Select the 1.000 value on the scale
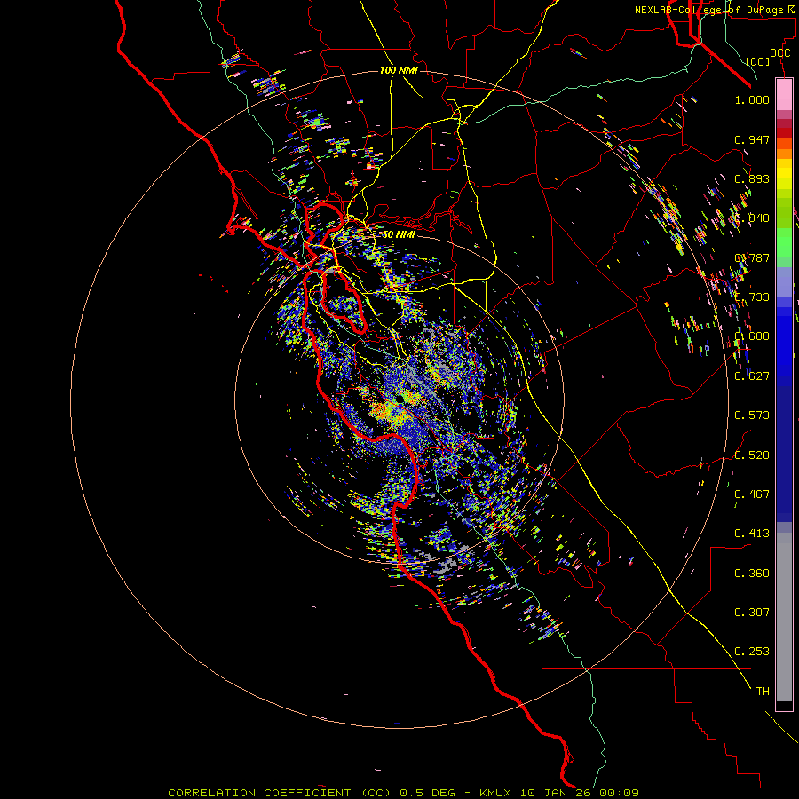 pyautogui.click(x=752, y=99)
